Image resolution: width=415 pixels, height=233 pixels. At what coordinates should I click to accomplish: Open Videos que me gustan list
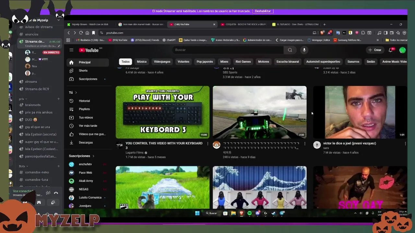pyautogui.click(x=88, y=134)
